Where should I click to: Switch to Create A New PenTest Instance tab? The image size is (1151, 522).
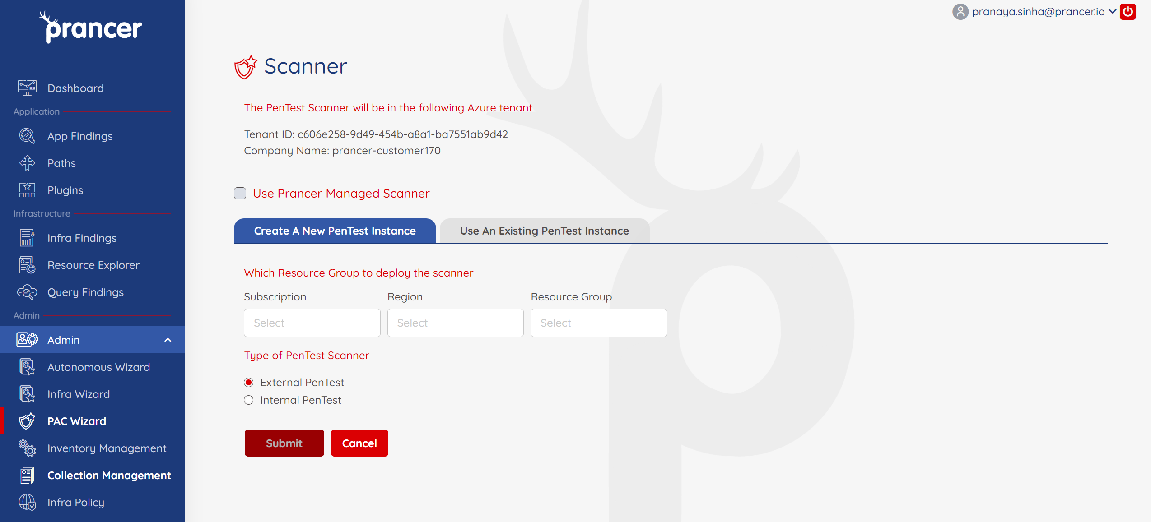[x=335, y=231]
